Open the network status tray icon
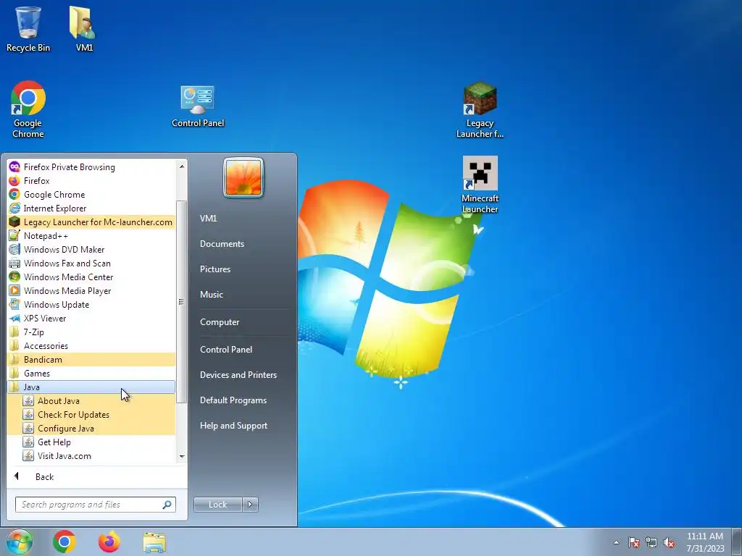742x556 pixels. coord(651,542)
